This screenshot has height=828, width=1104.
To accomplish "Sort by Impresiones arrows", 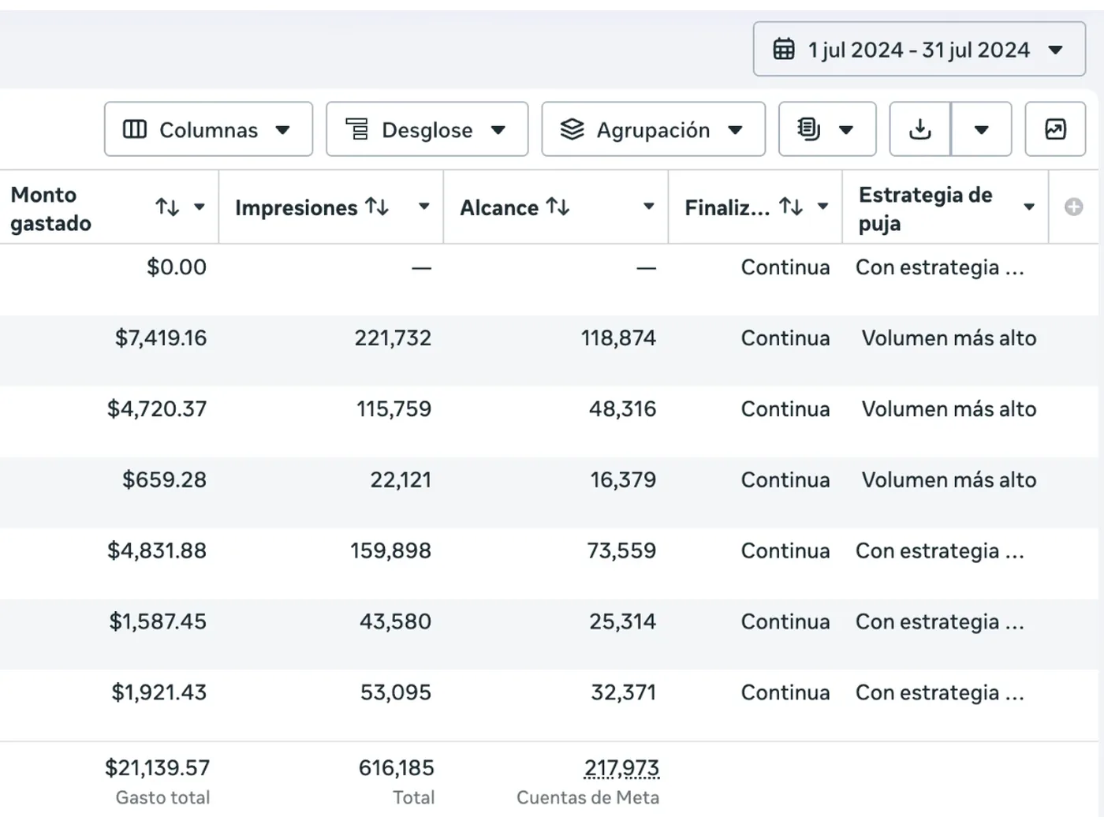I will tap(377, 207).
